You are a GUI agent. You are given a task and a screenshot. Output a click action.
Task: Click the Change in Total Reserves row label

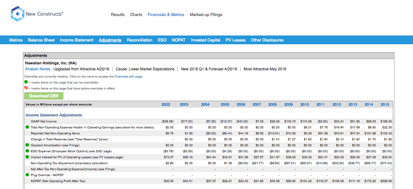point(70,139)
